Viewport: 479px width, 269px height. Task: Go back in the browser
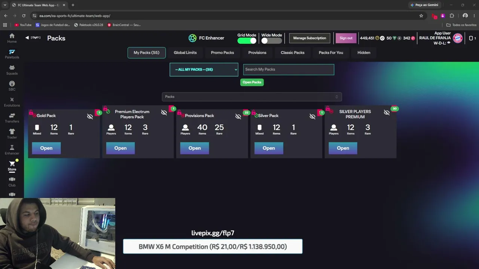tap(6, 16)
